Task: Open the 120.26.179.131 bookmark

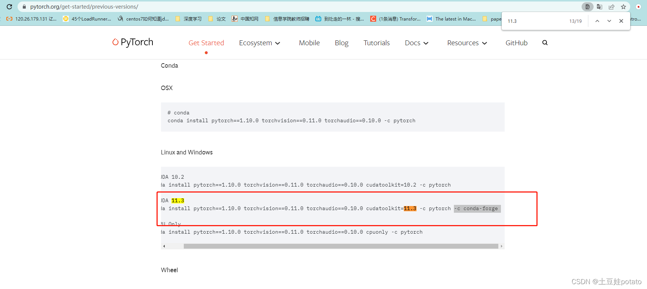Action: [31, 19]
